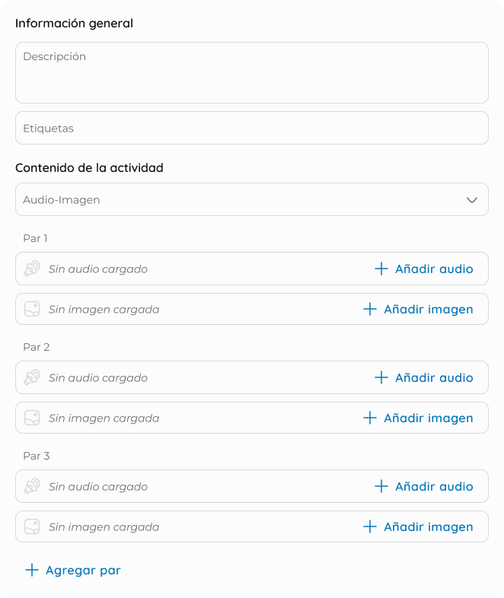Click the audio speaker icon in Par 2
This screenshot has height=598, width=504.
point(32,377)
